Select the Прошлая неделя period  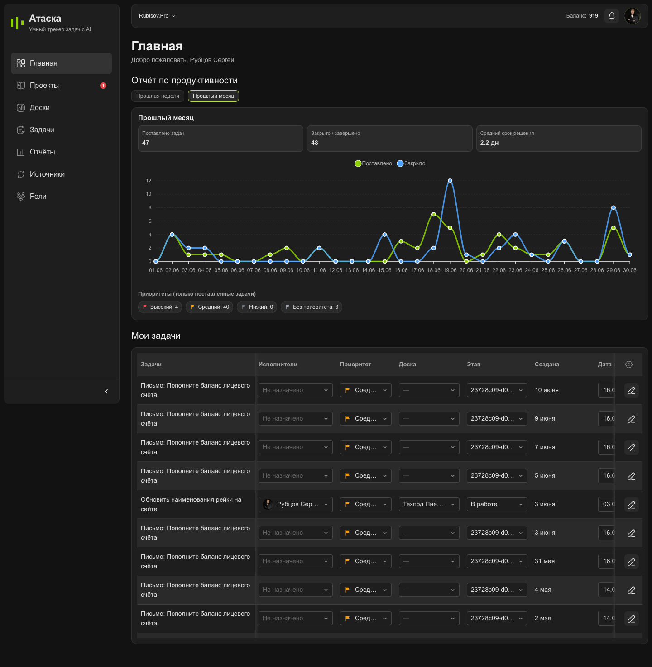click(x=158, y=96)
